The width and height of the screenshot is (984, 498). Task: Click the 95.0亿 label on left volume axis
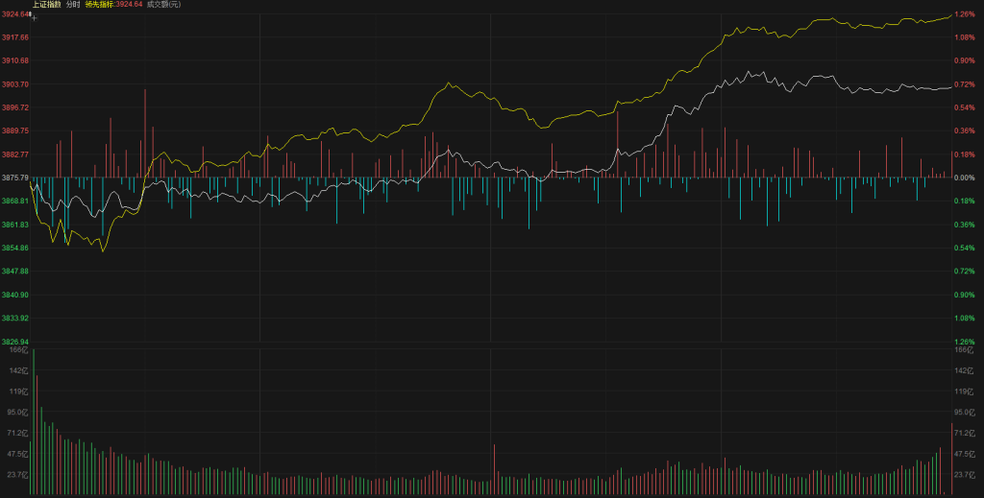click(17, 412)
